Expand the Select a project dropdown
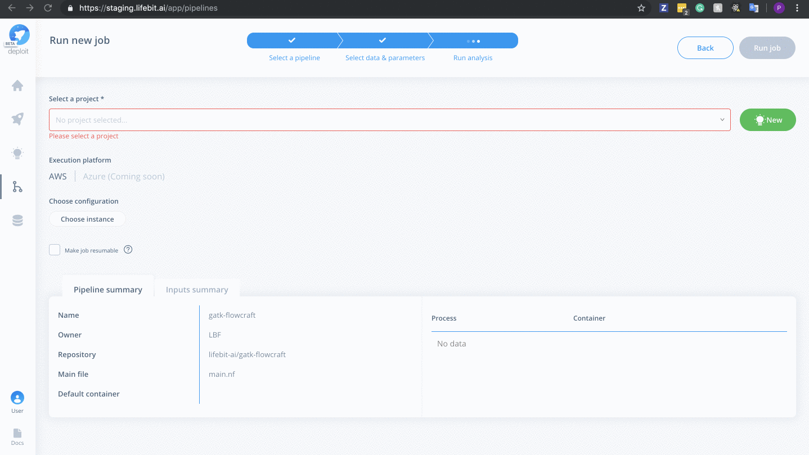Image resolution: width=809 pixels, height=455 pixels. [x=390, y=120]
